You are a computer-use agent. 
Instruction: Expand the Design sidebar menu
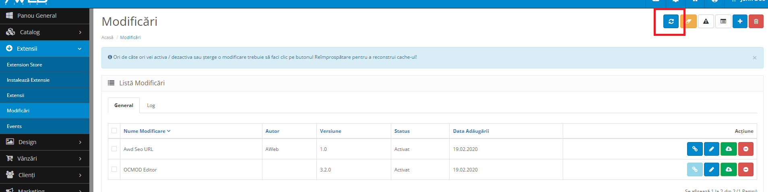[44, 142]
